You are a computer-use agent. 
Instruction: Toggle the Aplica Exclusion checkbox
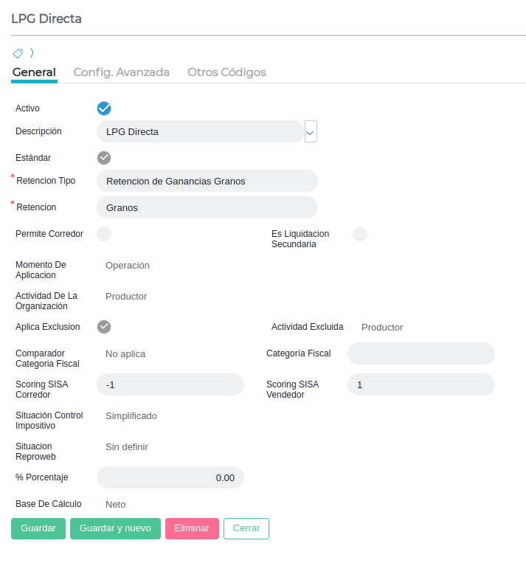pos(104,327)
